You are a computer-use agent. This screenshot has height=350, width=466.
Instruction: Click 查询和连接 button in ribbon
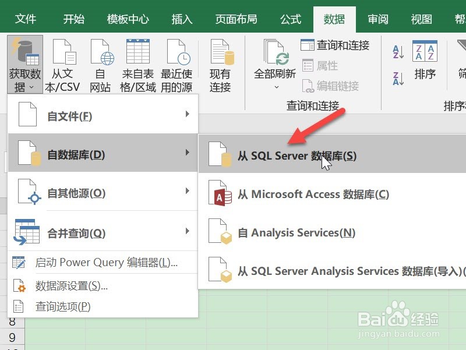(x=335, y=45)
